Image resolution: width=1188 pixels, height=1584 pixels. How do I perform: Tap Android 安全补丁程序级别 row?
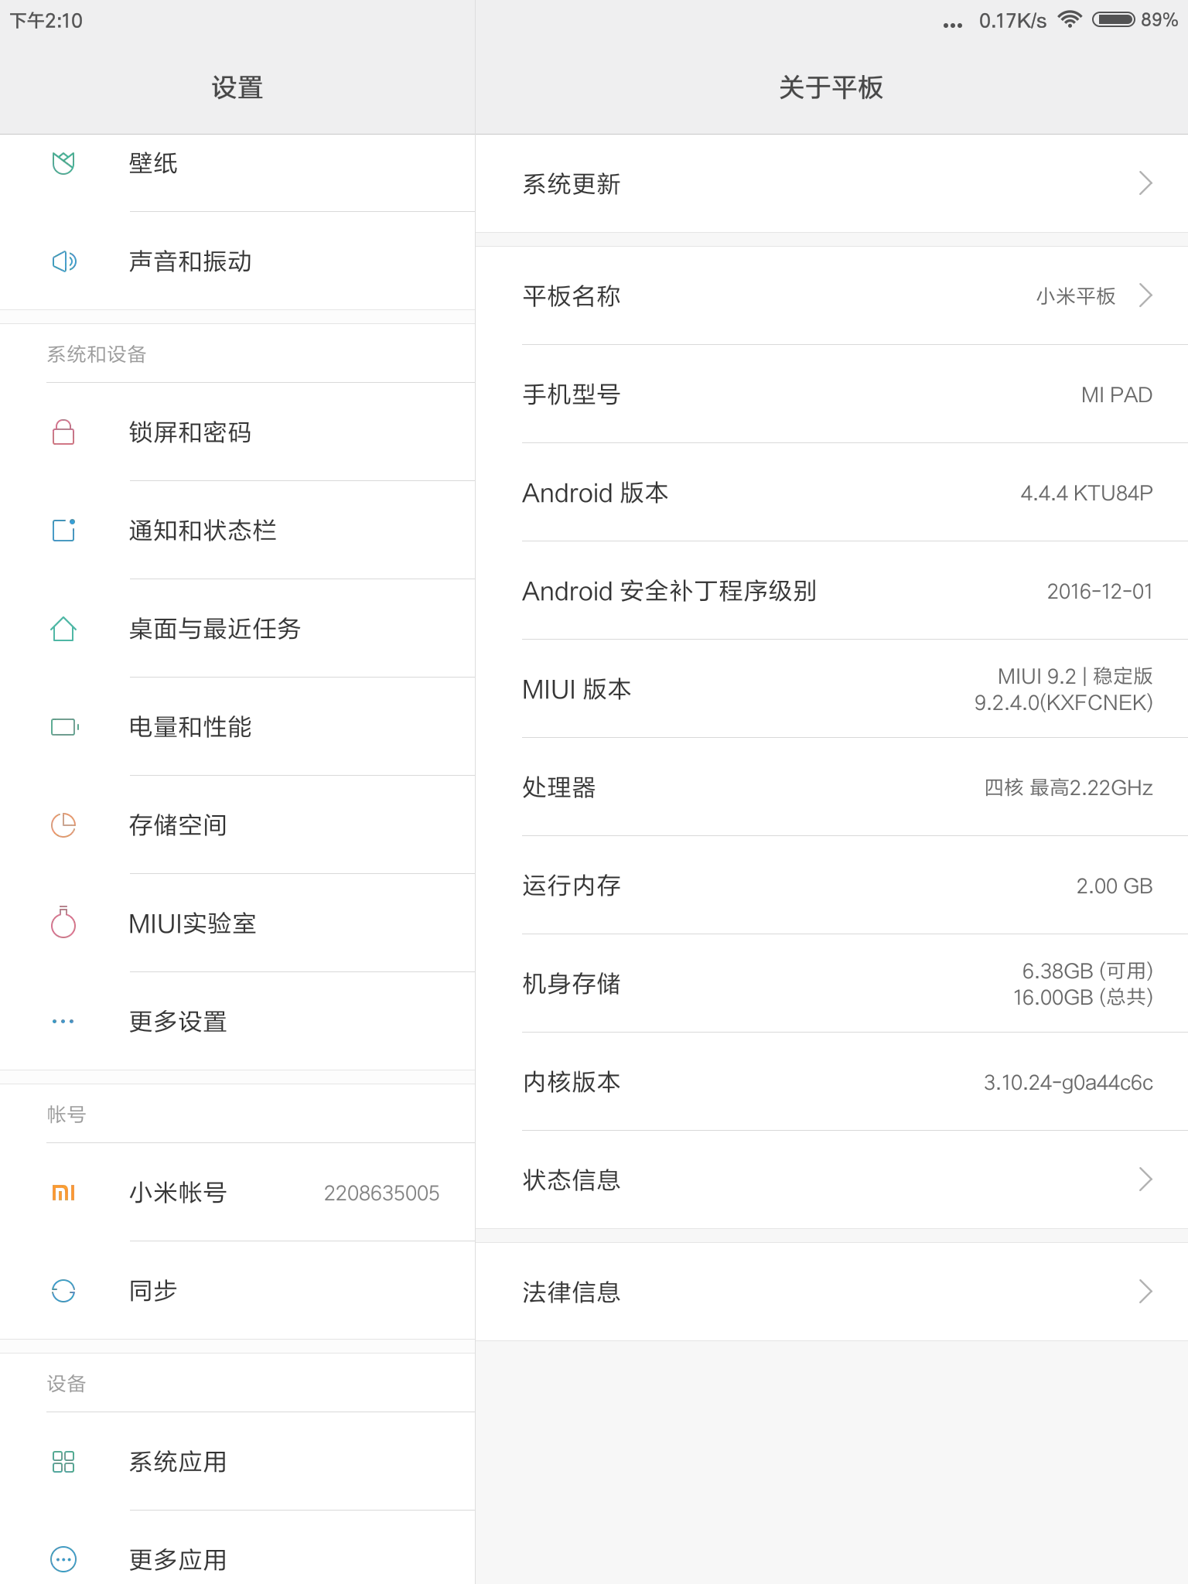click(831, 590)
